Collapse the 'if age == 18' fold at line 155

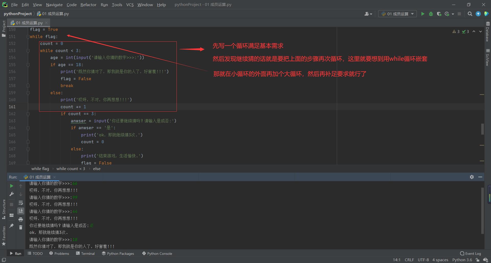(28, 65)
